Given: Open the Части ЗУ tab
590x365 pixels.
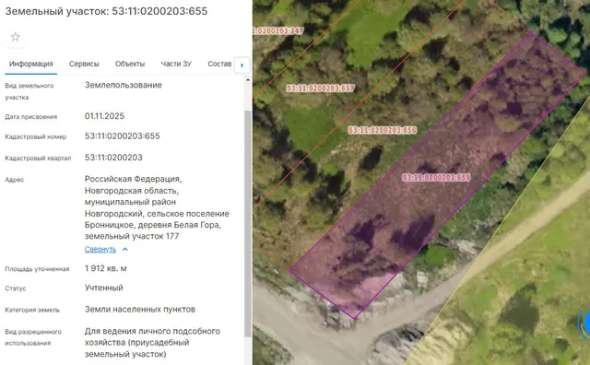Looking at the screenshot, I should pyautogui.click(x=176, y=64).
